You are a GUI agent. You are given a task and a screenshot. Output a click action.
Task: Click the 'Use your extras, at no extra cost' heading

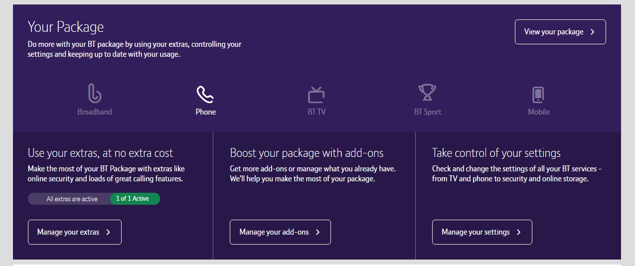(x=100, y=153)
